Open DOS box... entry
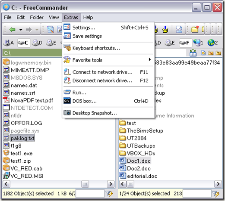 tap(108, 101)
